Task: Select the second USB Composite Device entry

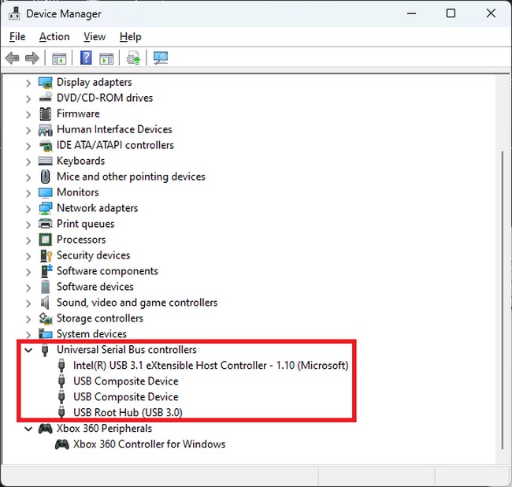Action: 126,397
